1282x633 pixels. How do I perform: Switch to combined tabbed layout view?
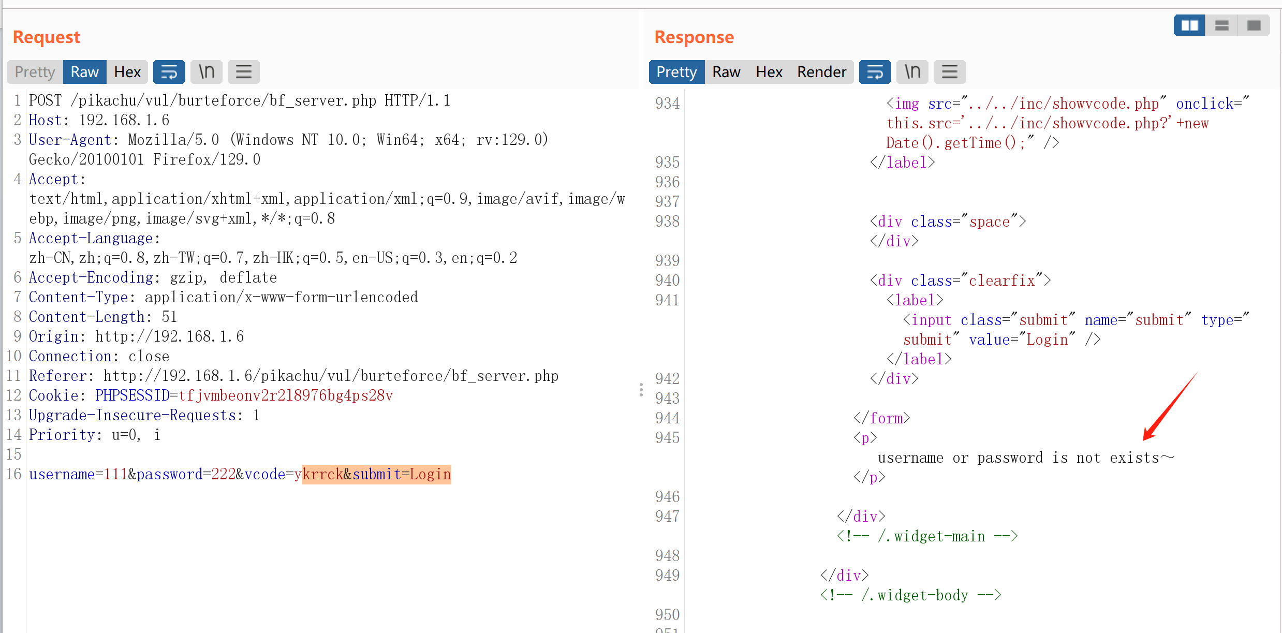click(x=1254, y=25)
